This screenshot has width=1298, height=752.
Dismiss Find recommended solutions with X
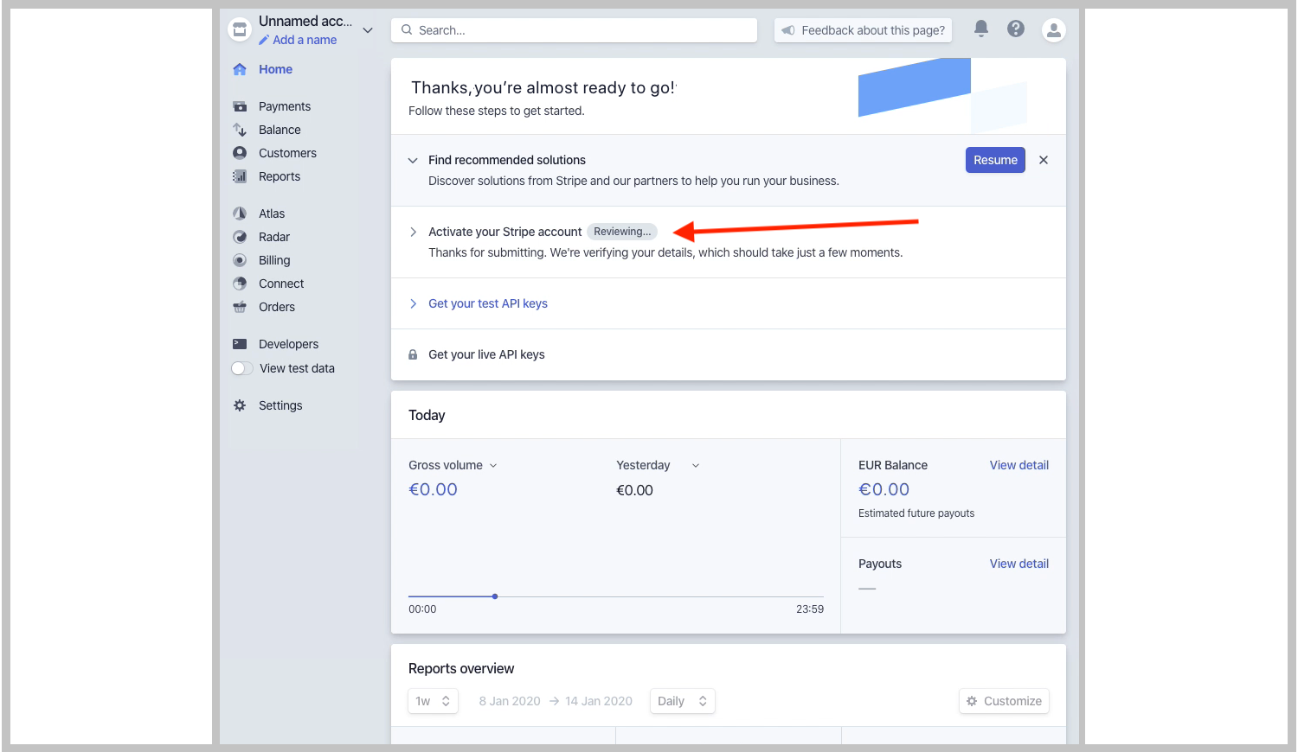1044,160
